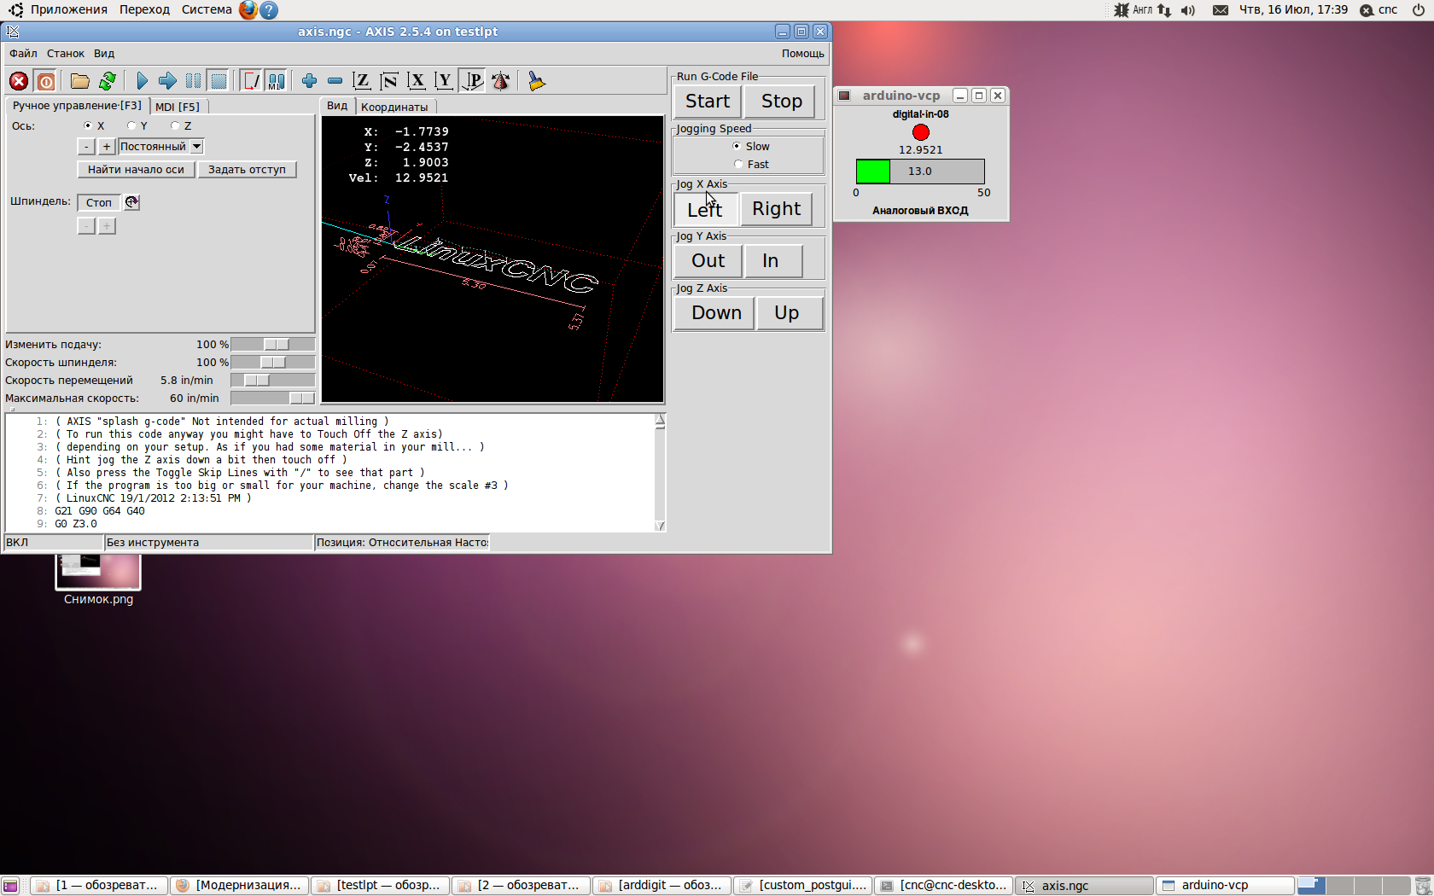This screenshot has width=1434, height=896.
Task: Toggle the machine power icon
Action: coord(46,81)
